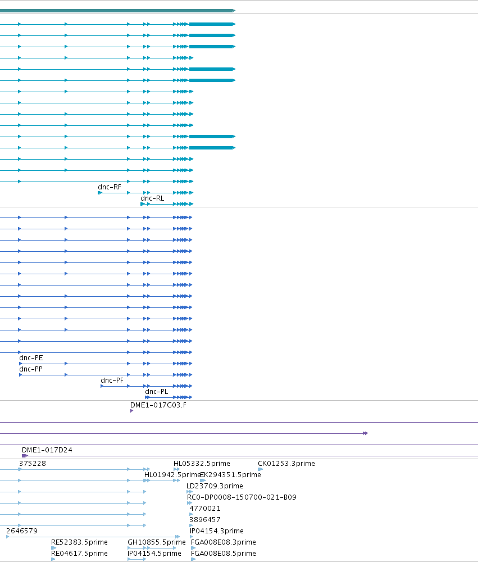Click the dnc-PP protein track label
The image size is (478, 562).
click(x=31, y=369)
